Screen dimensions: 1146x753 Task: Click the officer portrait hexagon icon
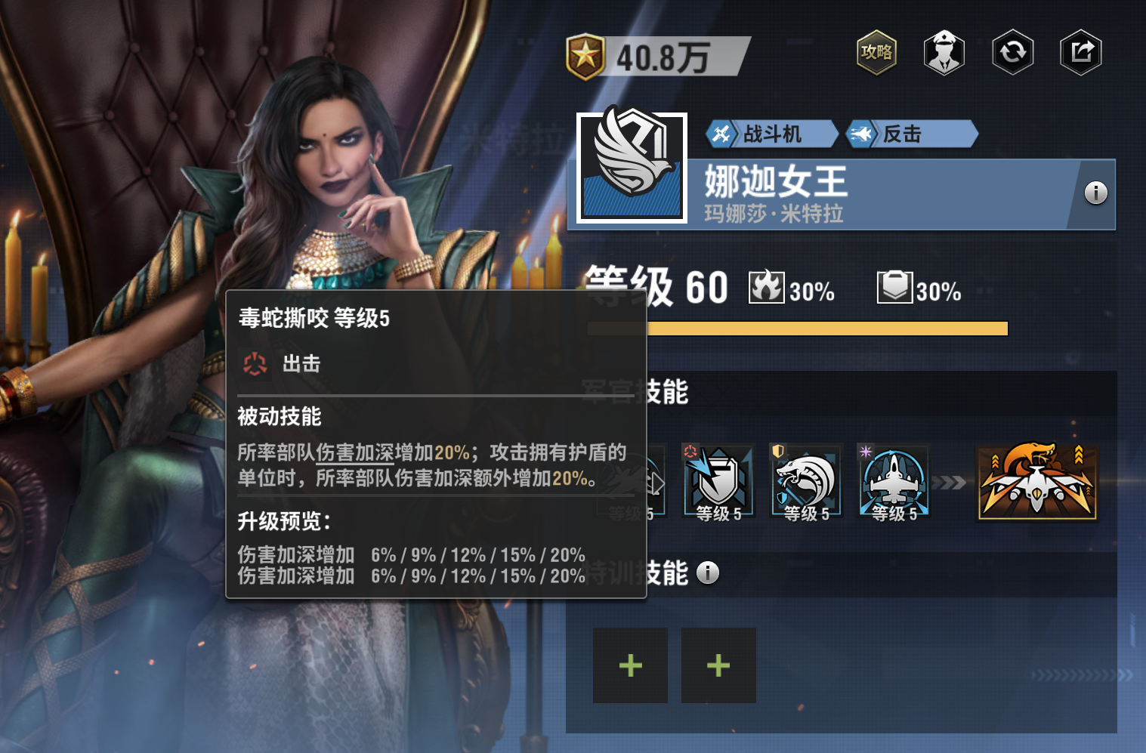[944, 53]
